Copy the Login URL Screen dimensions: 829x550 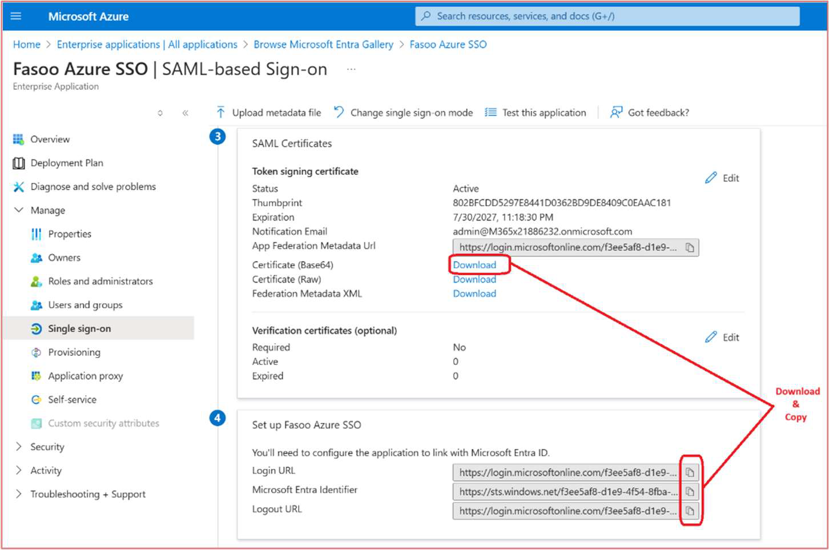690,473
